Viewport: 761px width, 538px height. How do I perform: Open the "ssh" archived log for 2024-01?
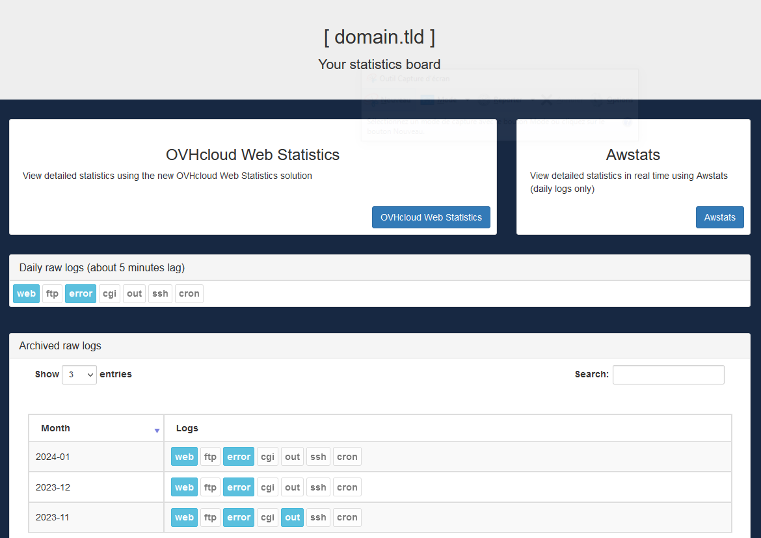coord(318,456)
